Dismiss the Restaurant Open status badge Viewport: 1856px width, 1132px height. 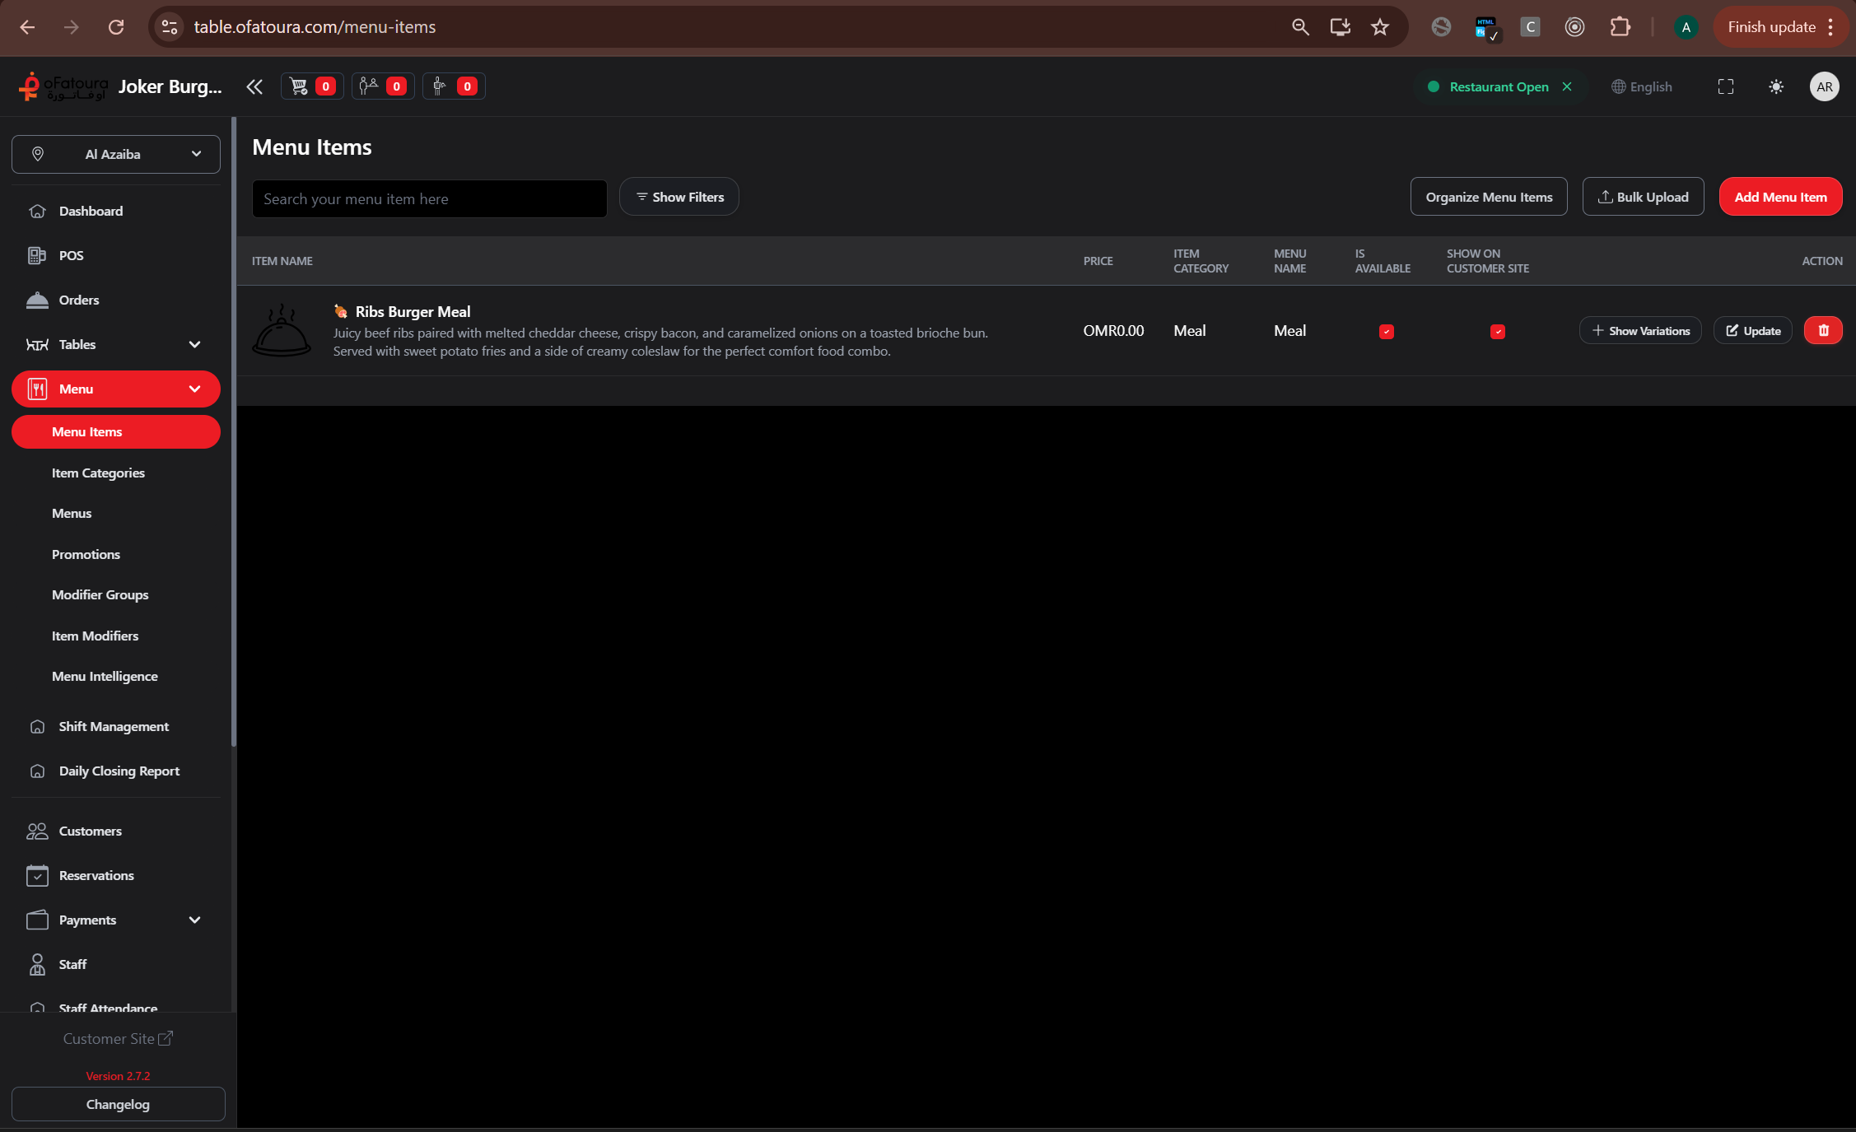[1567, 86]
